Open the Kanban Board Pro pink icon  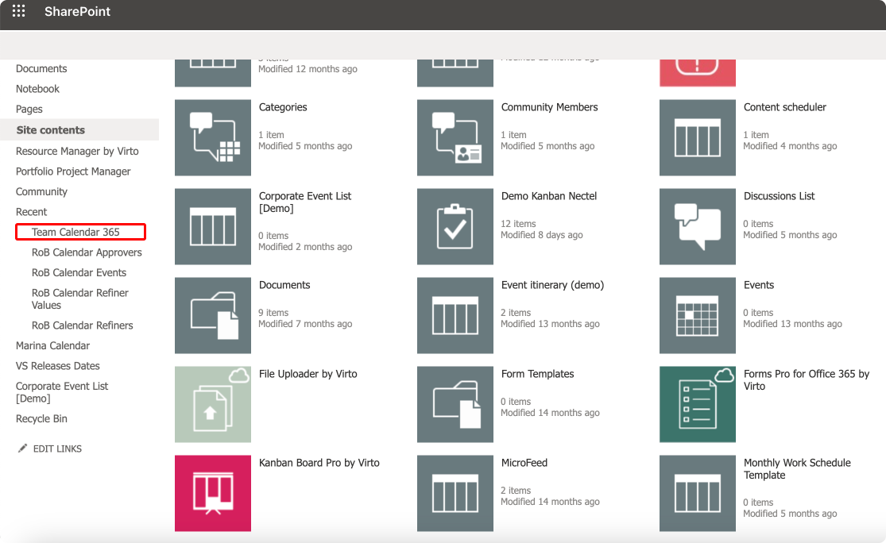click(x=213, y=493)
